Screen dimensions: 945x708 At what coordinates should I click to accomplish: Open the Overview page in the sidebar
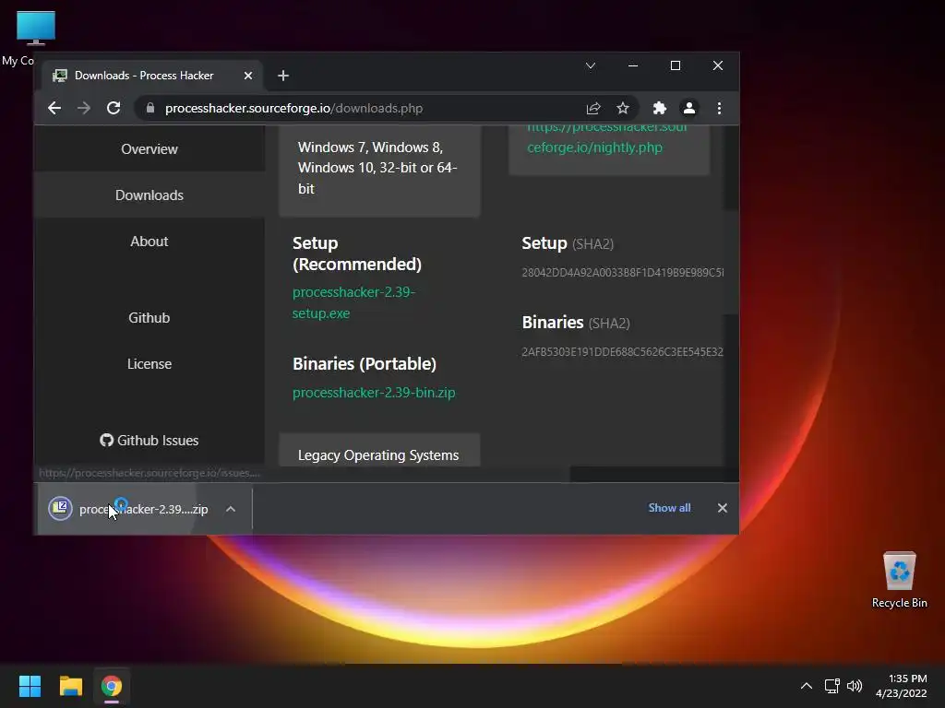coord(150,148)
